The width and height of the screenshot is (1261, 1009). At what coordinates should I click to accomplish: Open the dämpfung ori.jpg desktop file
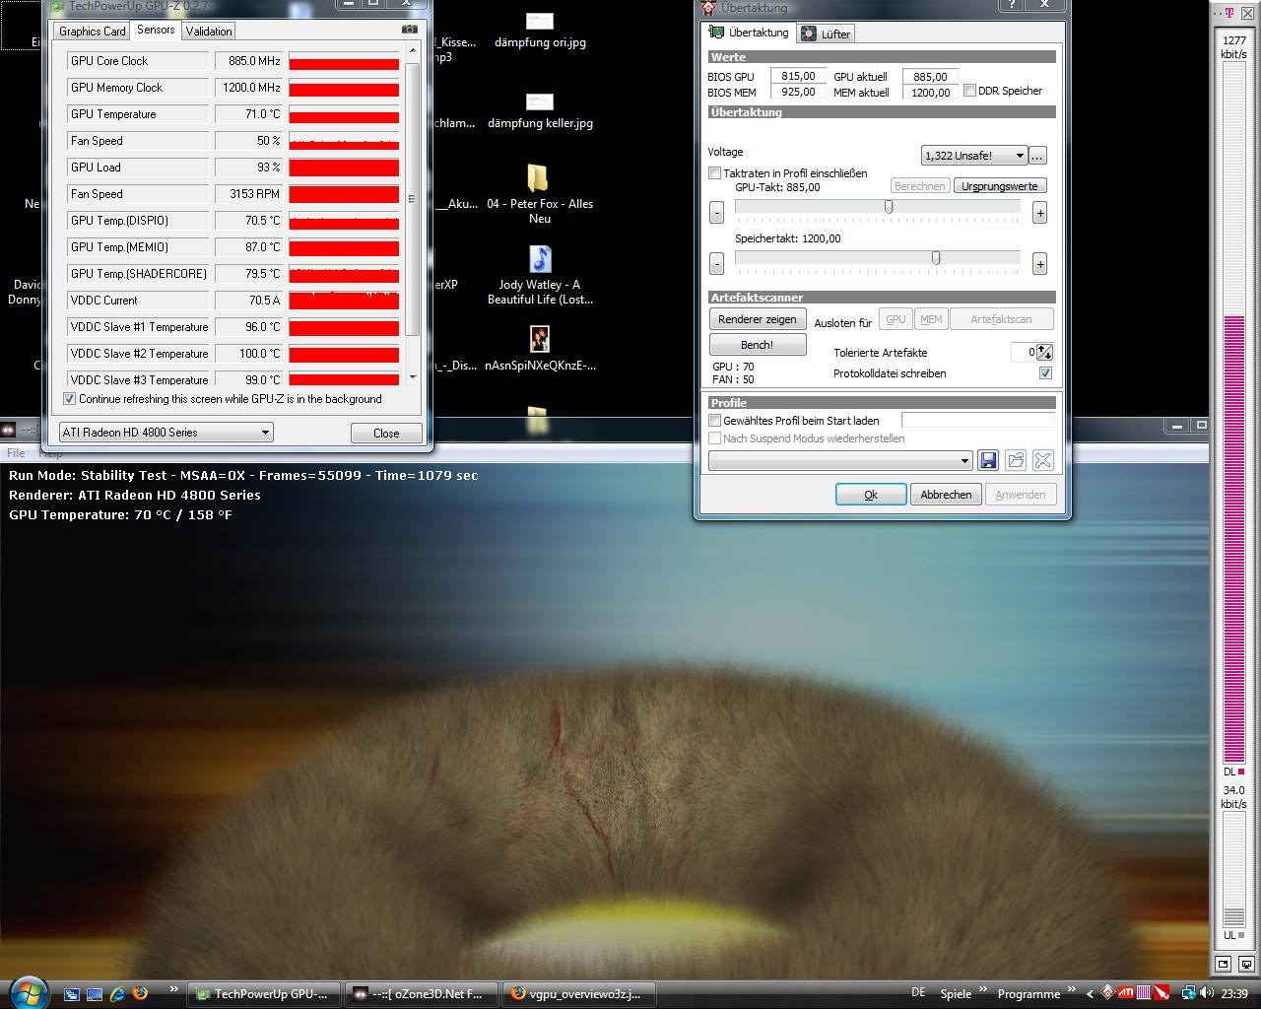(539, 31)
